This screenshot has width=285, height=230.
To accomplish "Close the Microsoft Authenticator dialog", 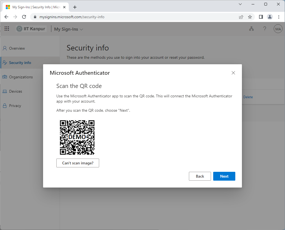I will coord(233,73).
